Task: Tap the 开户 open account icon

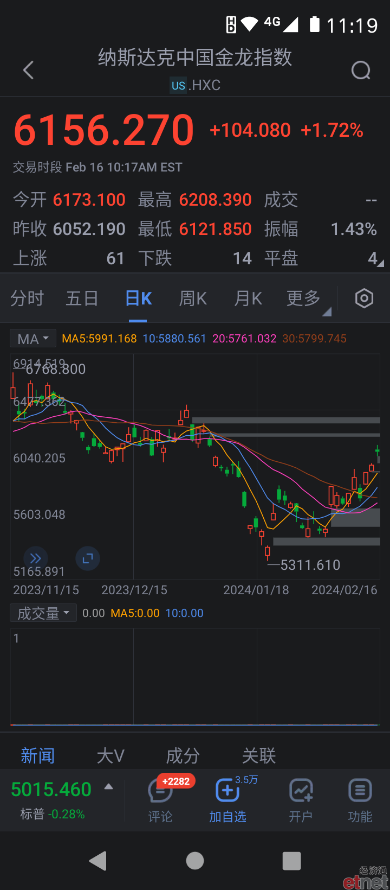Action: click(x=301, y=801)
